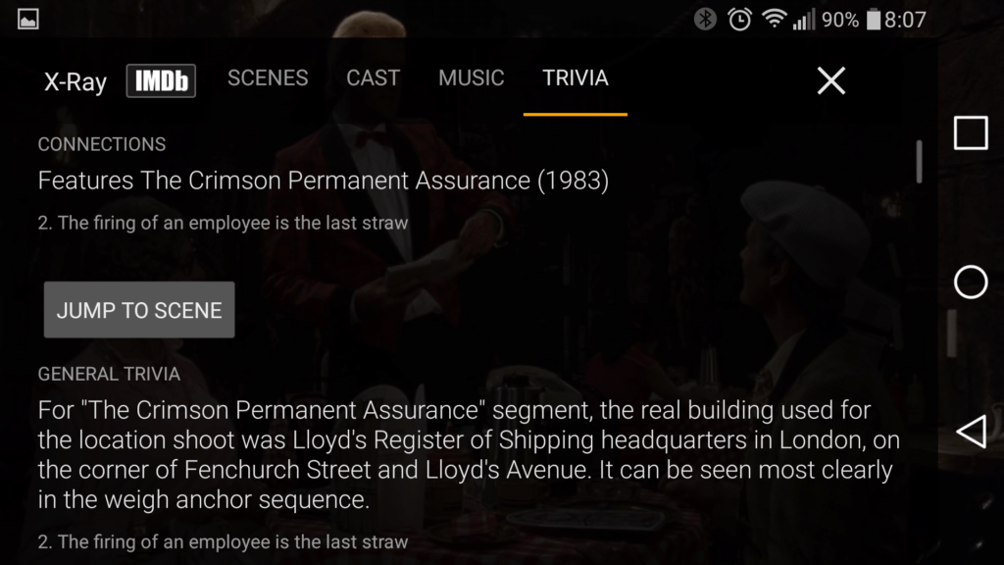Open Features The Crimson Permanent Assurance (1983) entry
This screenshot has height=565, width=1004.
[x=324, y=180]
